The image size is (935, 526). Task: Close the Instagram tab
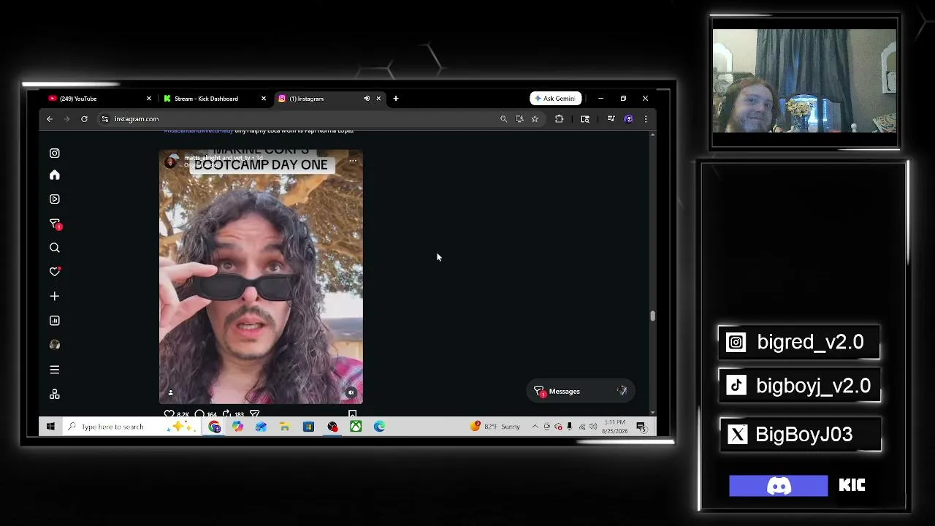click(x=378, y=99)
